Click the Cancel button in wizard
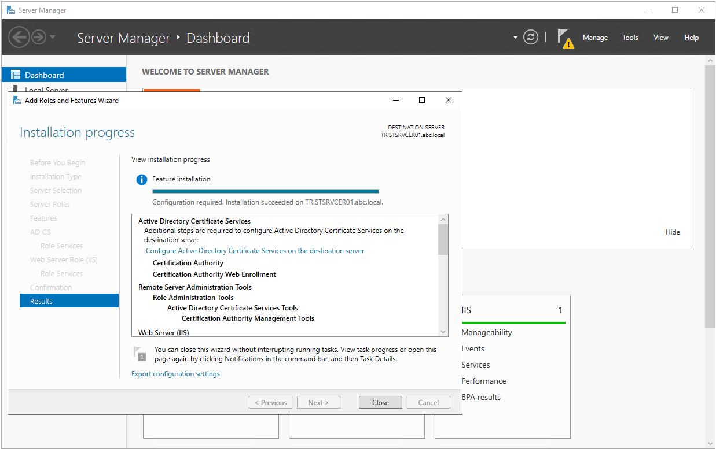 pyautogui.click(x=428, y=403)
